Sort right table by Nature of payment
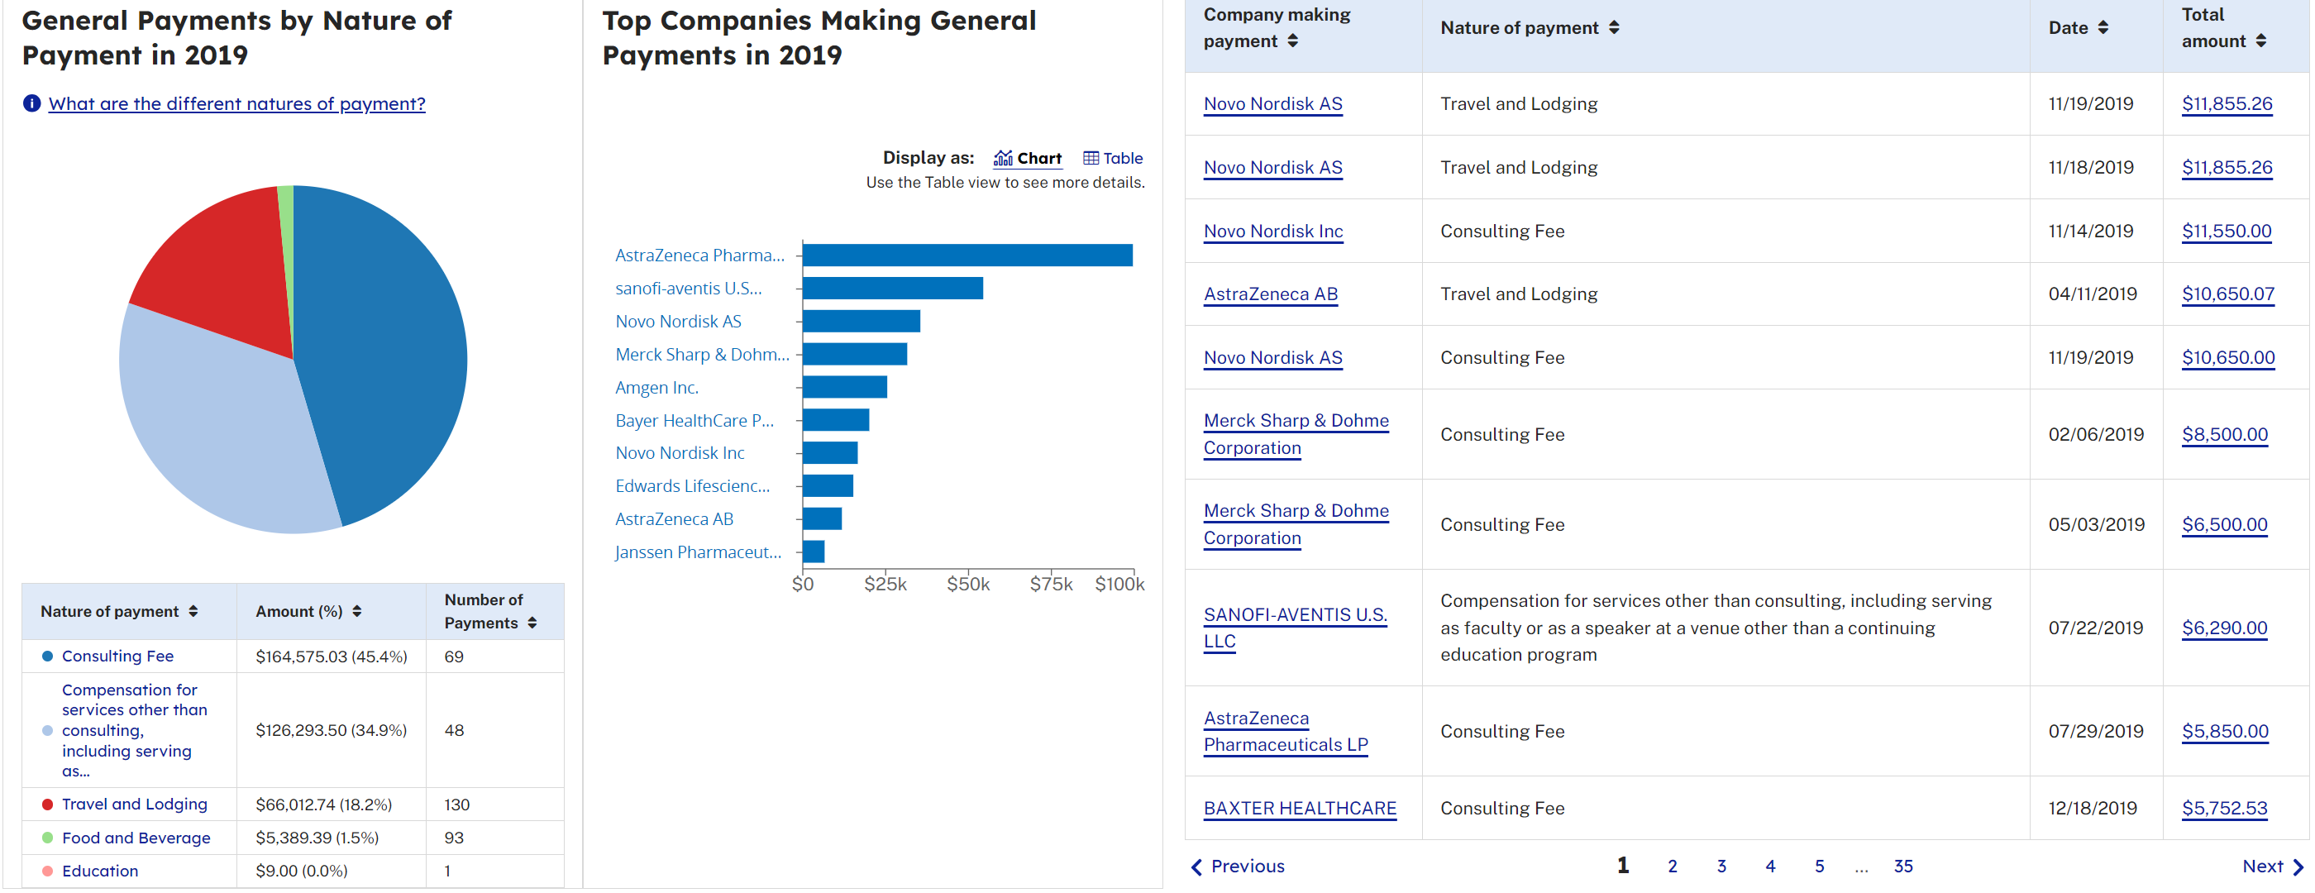2315x893 pixels. pyautogui.click(x=1614, y=28)
